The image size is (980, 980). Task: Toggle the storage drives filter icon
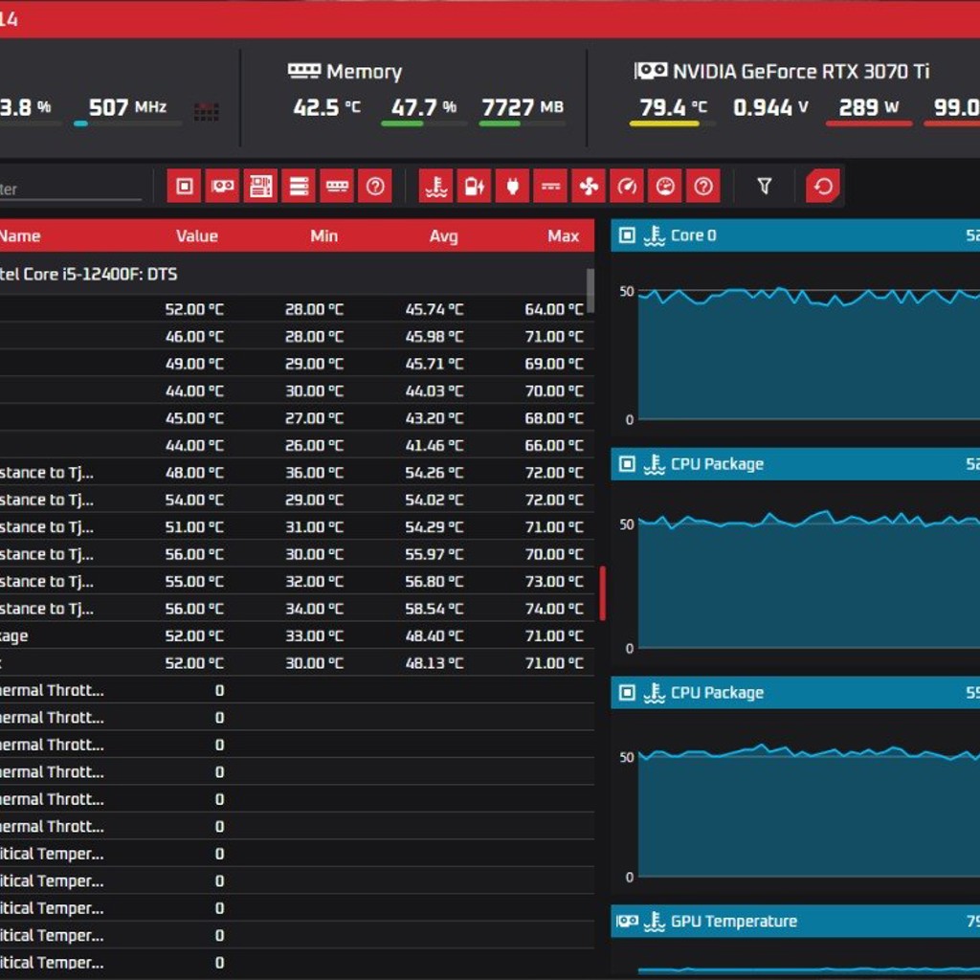point(299,186)
